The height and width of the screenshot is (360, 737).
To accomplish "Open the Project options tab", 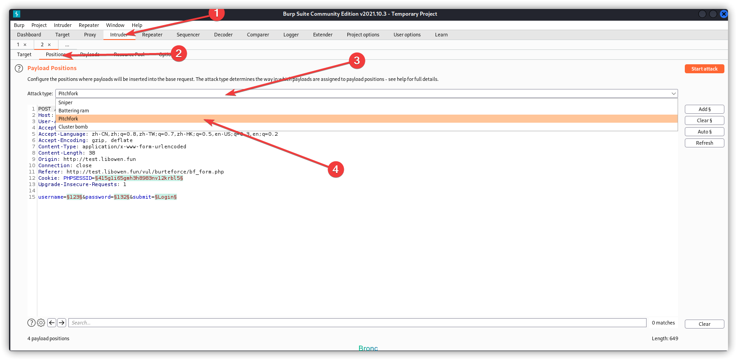I will [363, 35].
